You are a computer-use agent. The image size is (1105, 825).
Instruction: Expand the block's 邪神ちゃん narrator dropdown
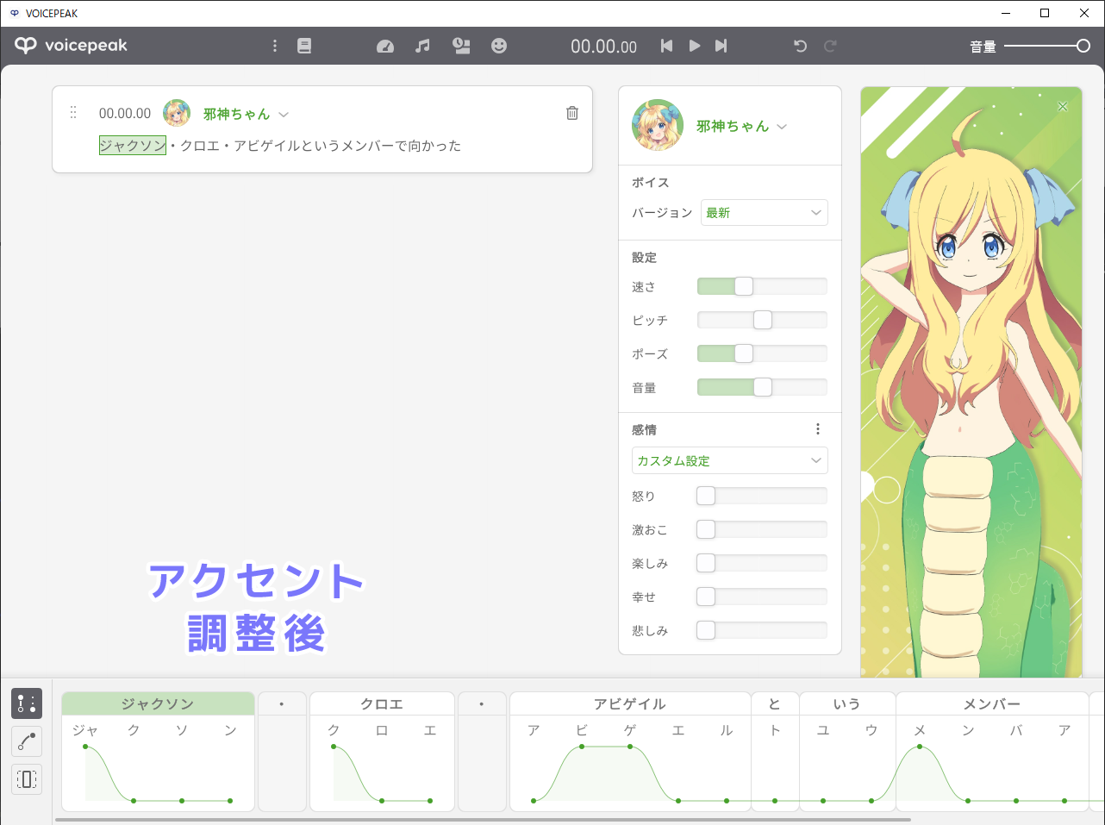pos(284,114)
